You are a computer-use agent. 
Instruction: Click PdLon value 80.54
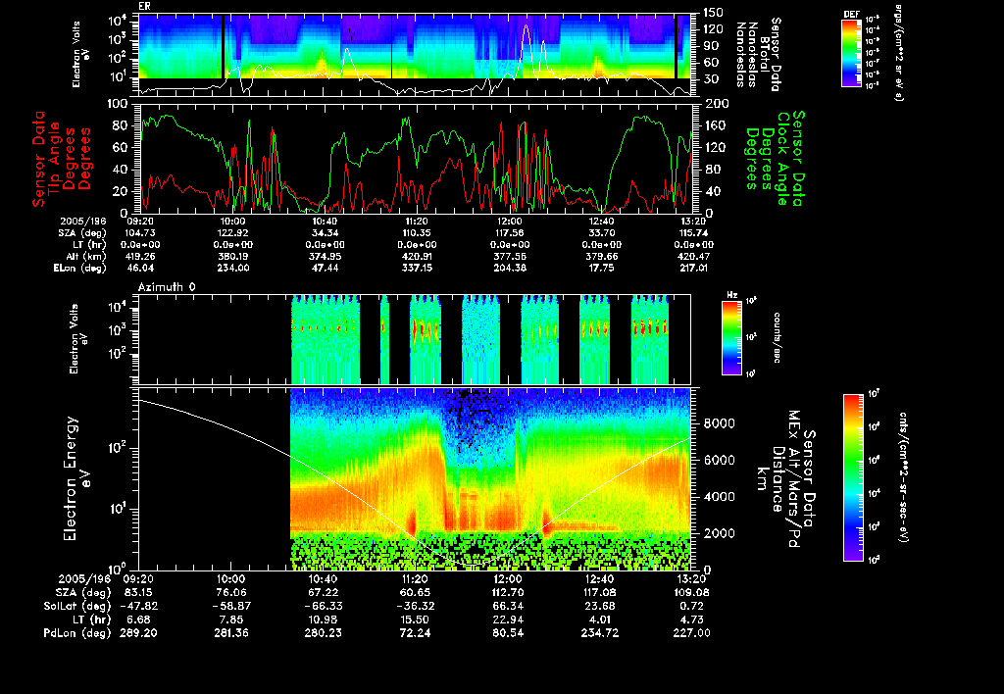(x=508, y=633)
